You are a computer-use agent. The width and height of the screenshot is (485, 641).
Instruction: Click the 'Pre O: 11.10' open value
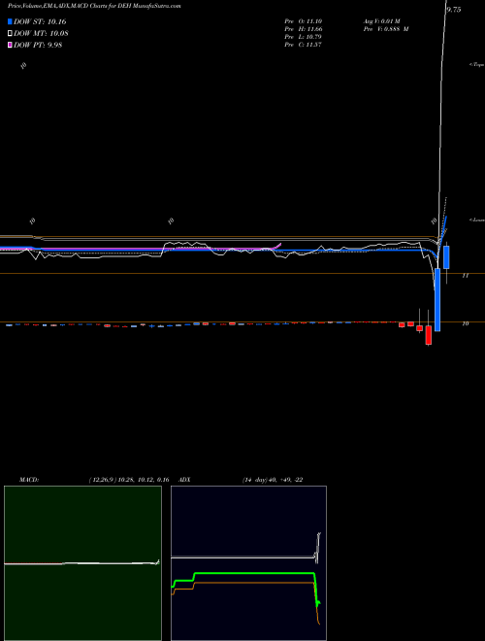(304, 20)
